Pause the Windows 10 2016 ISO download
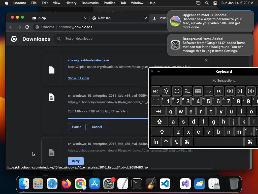This screenshot has height=194, width=258. (x=77, y=127)
